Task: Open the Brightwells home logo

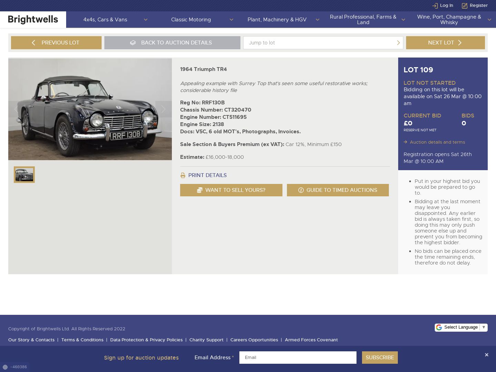Action: 33,20
